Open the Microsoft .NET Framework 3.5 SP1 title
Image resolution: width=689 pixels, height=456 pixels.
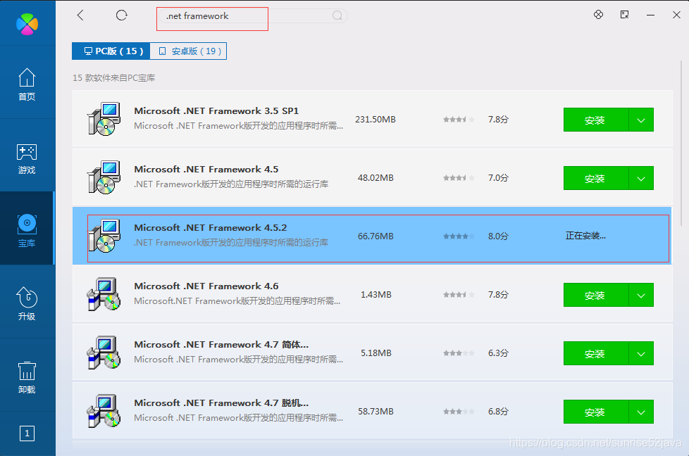[x=216, y=110]
